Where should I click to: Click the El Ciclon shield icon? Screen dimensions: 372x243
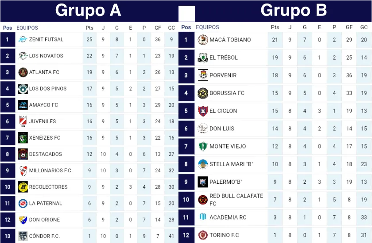pyautogui.click(x=203, y=111)
